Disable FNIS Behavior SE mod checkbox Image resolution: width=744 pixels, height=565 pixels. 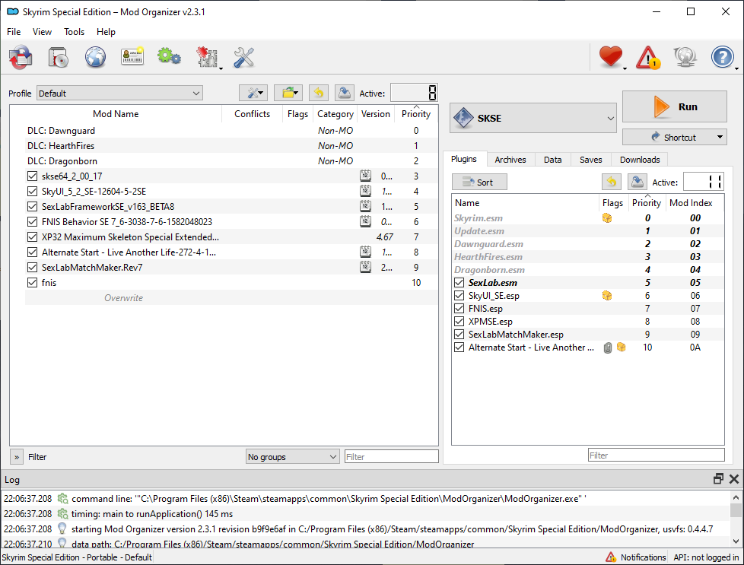(32, 221)
